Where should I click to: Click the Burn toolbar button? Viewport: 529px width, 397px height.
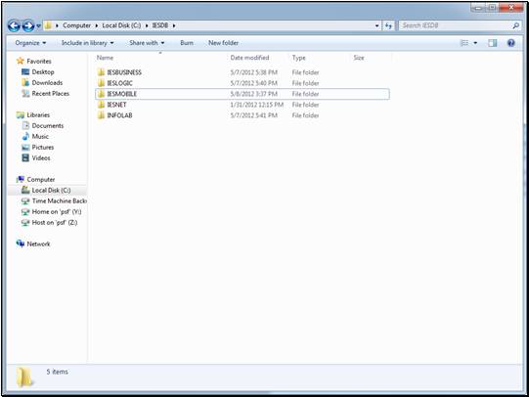point(187,43)
